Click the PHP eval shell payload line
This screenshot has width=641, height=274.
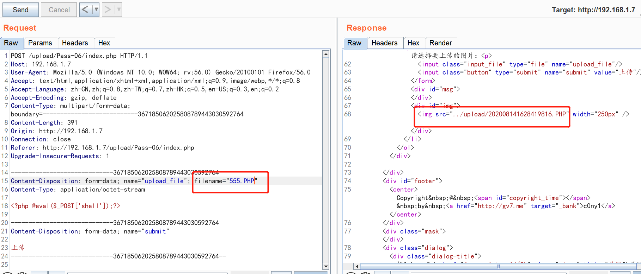coord(66,206)
